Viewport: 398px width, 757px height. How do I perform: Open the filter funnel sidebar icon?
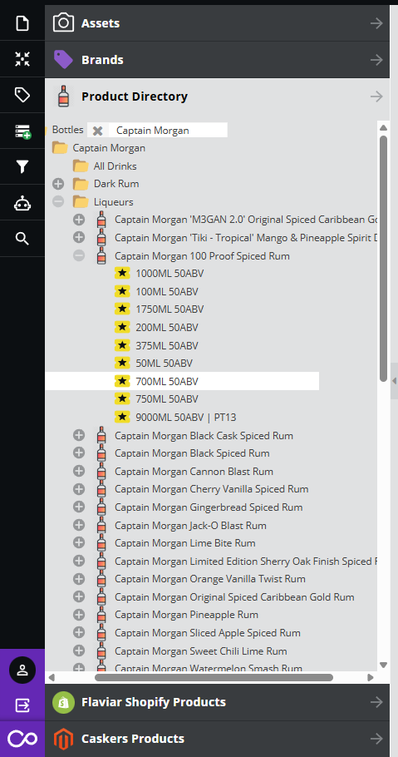coord(22,167)
